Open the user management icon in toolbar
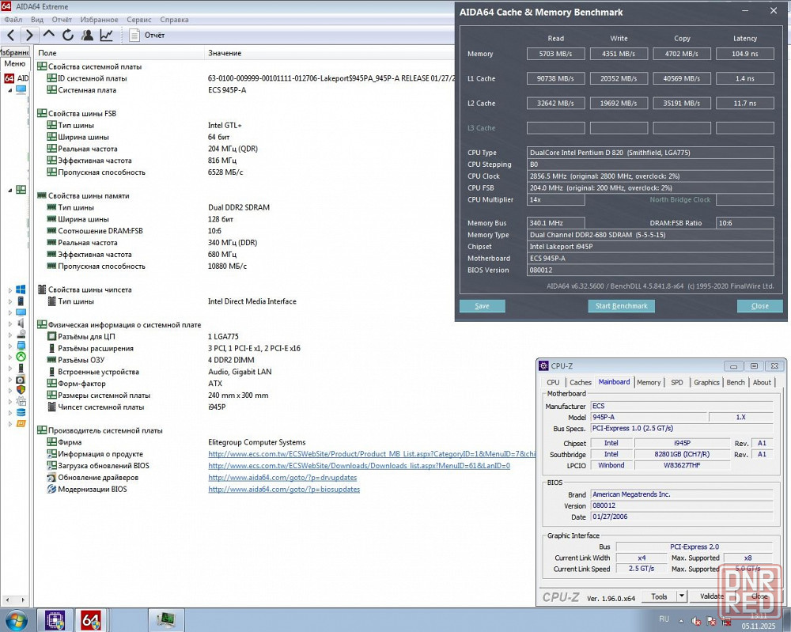This screenshot has width=791, height=632. [87, 35]
